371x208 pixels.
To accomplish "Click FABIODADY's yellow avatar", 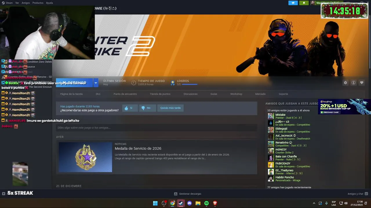I will 271,165.
